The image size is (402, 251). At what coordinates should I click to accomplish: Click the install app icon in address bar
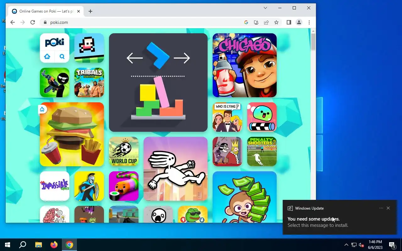click(x=256, y=22)
